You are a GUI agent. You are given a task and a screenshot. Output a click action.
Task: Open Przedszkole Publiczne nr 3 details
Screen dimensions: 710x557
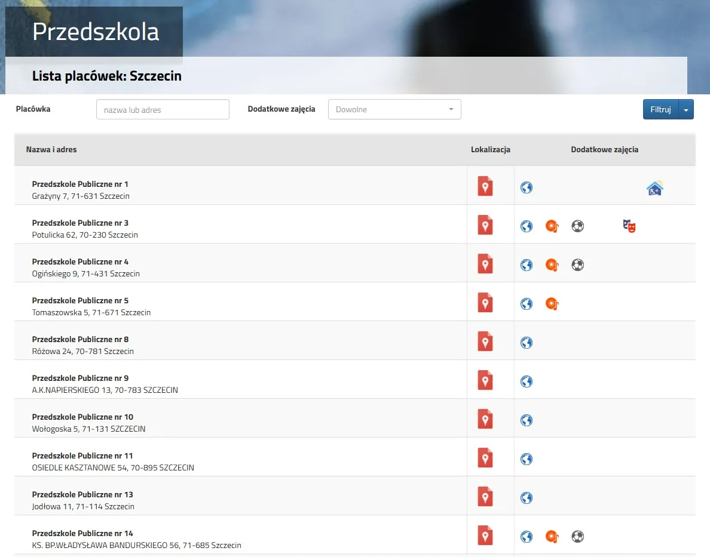[x=80, y=223]
